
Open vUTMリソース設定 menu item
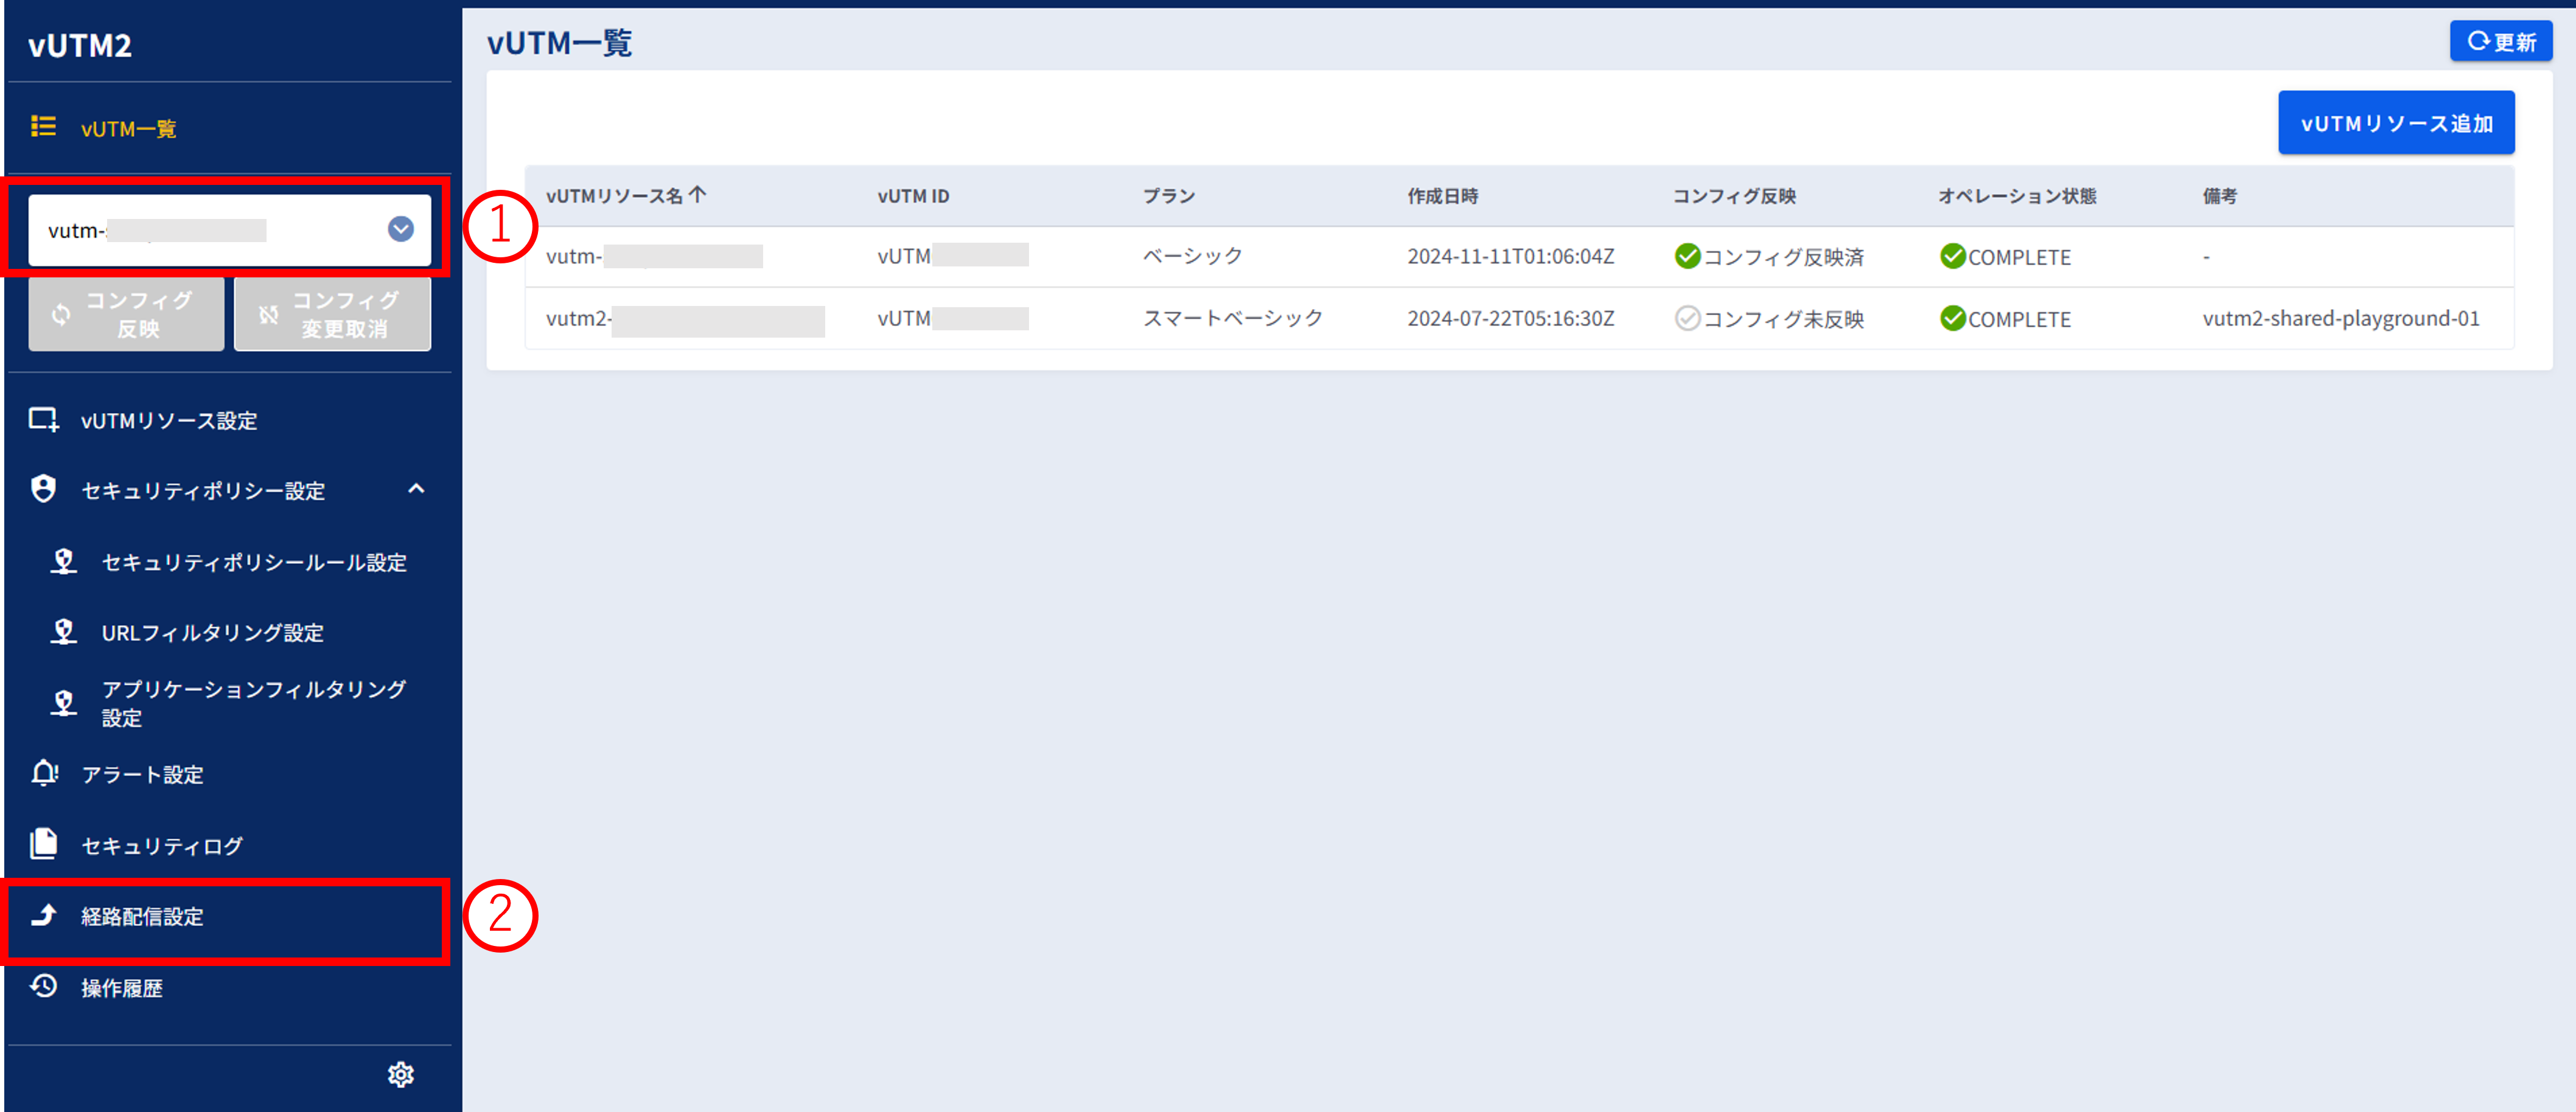coord(169,420)
